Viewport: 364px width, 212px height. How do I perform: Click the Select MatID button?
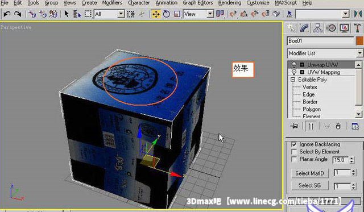tap(309, 173)
